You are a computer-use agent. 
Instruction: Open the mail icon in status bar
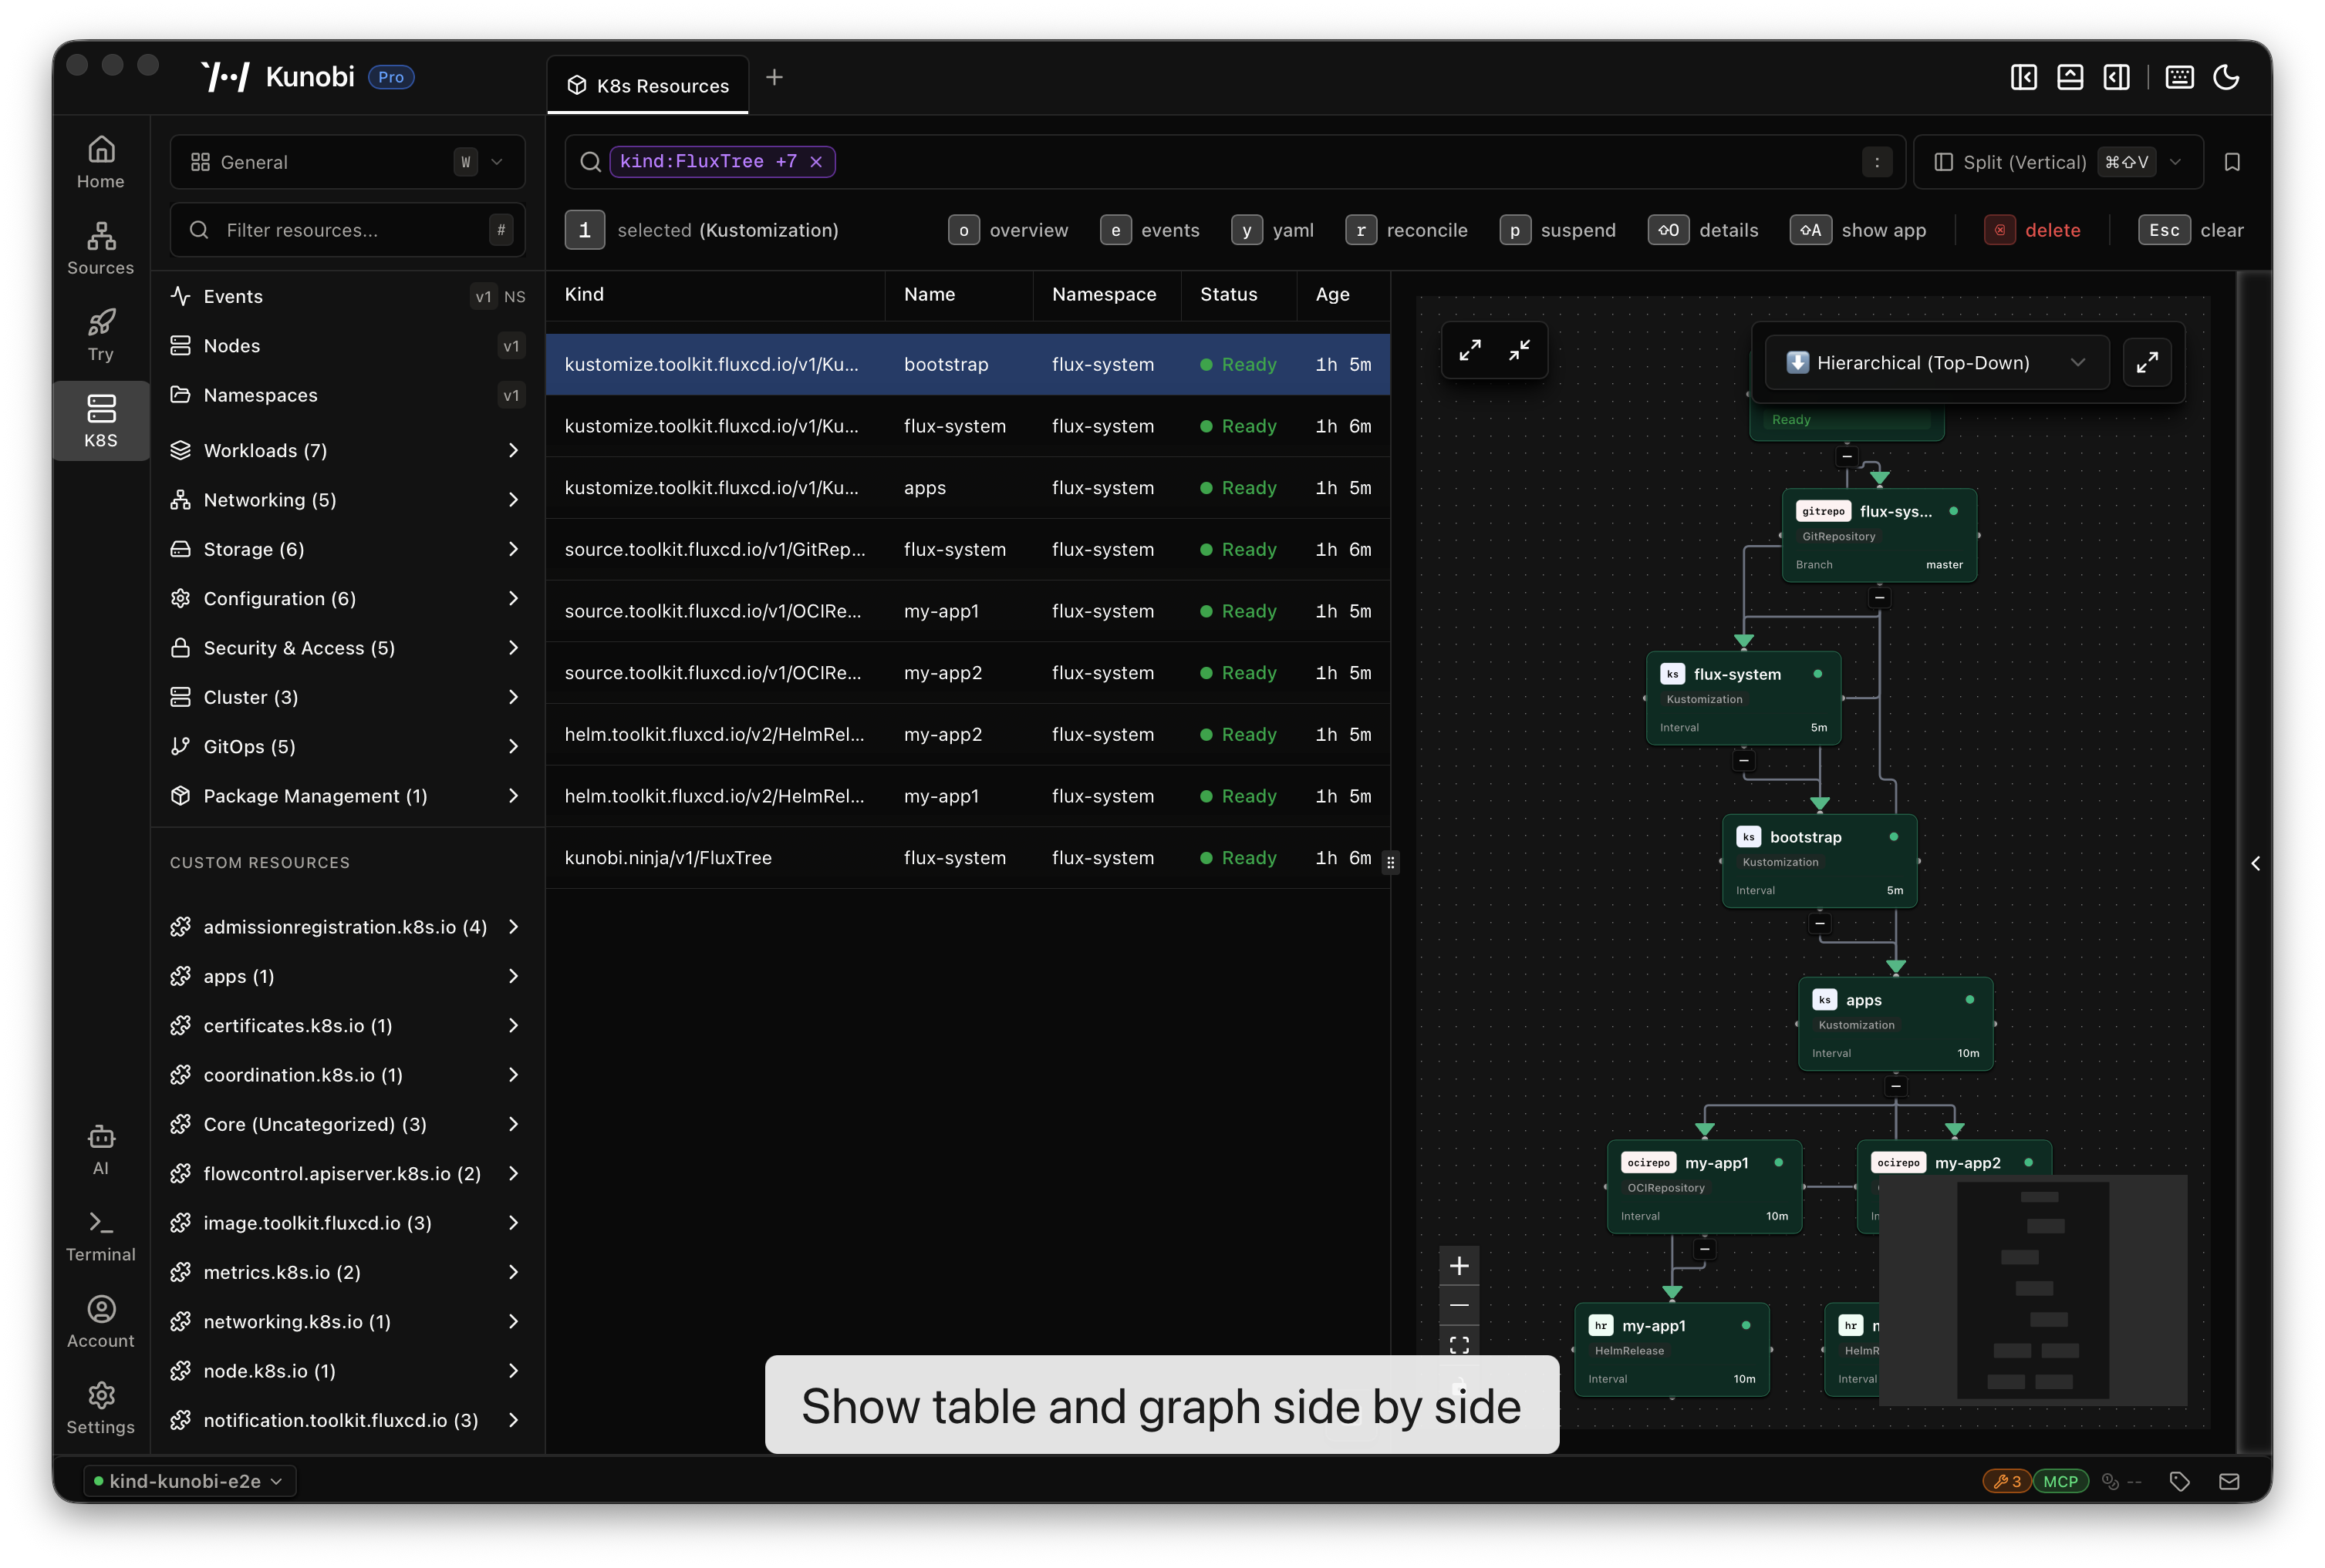click(x=2229, y=1482)
